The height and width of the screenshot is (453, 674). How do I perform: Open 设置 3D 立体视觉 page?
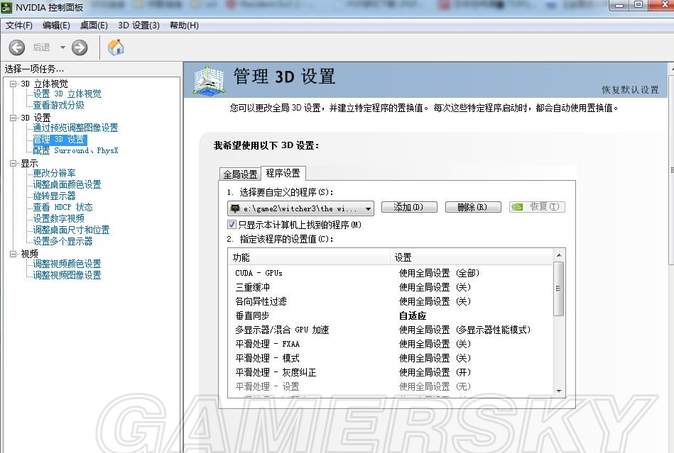pyautogui.click(x=67, y=94)
